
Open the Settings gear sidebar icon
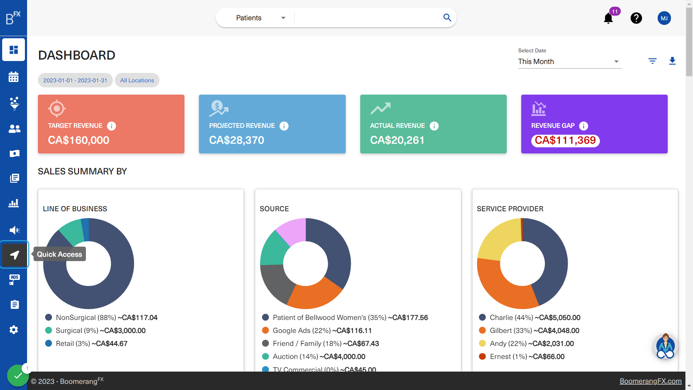click(x=14, y=330)
